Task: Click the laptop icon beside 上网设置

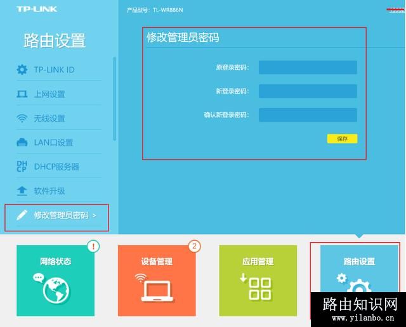Action: tap(22, 94)
